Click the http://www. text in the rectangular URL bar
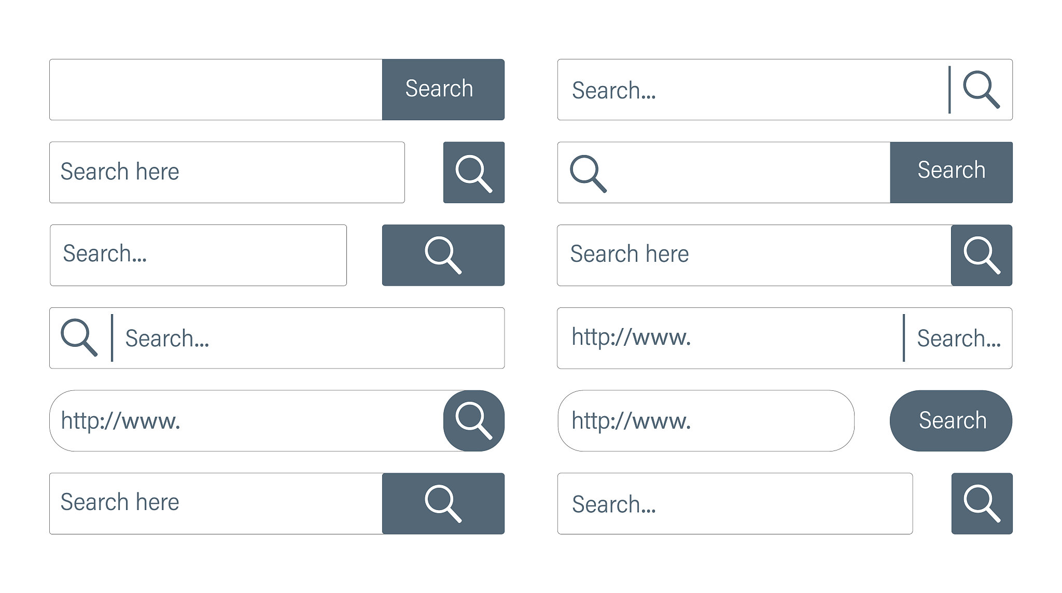The height and width of the screenshot is (593, 1062). pos(631,337)
